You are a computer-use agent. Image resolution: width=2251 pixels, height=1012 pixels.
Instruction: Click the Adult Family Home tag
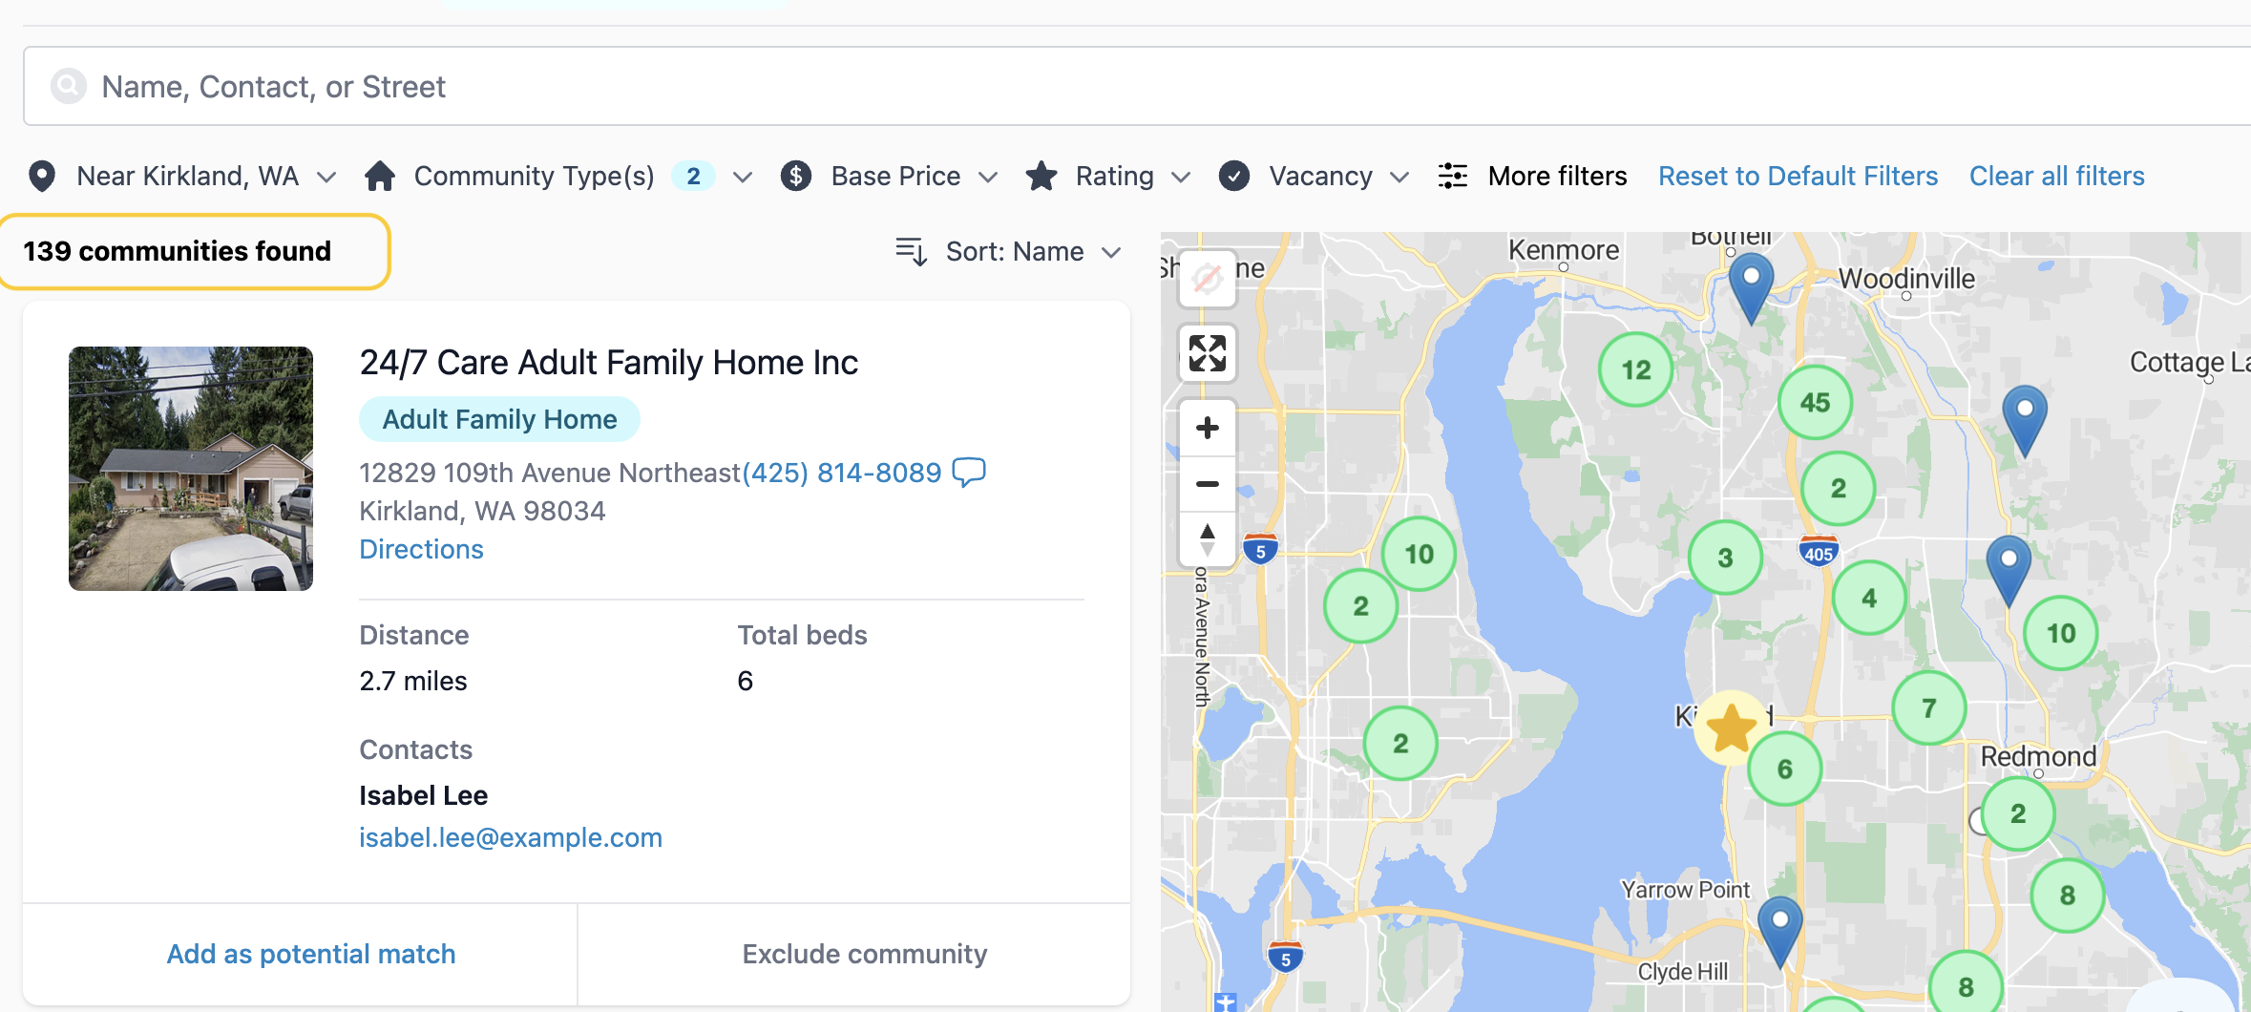click(x=499, y=420)
